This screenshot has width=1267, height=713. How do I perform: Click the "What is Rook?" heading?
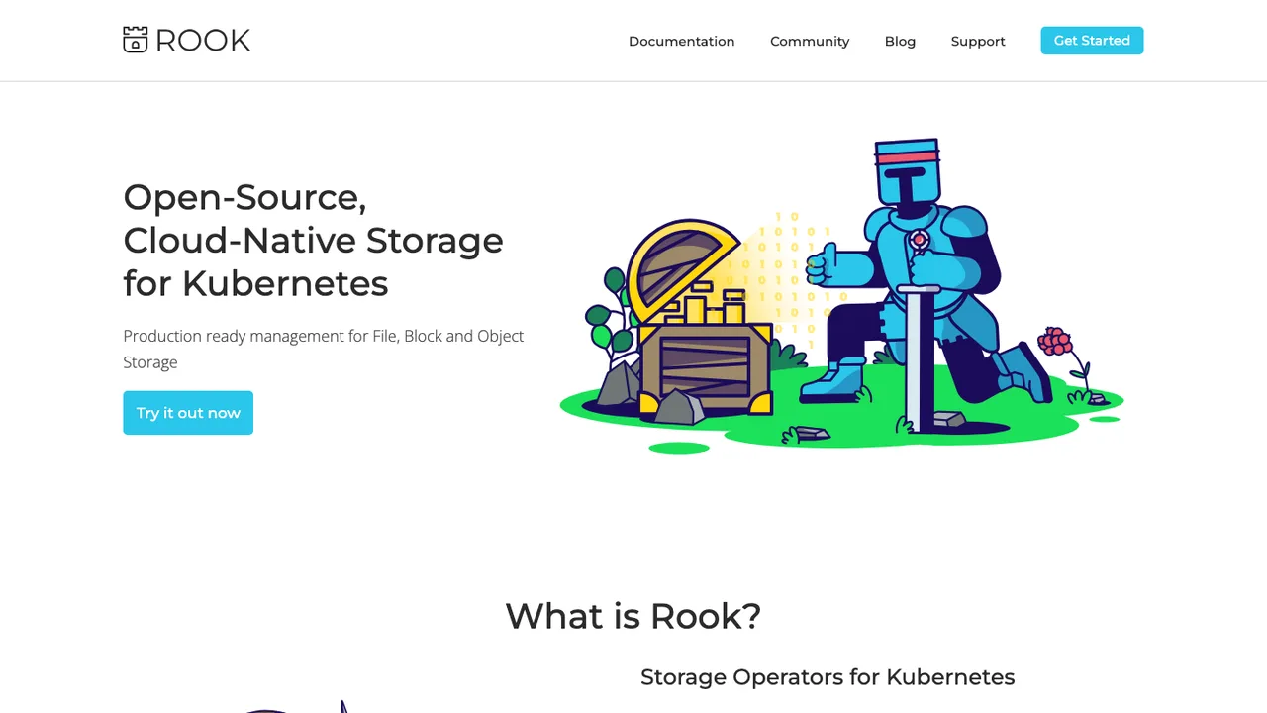(633, 616)
